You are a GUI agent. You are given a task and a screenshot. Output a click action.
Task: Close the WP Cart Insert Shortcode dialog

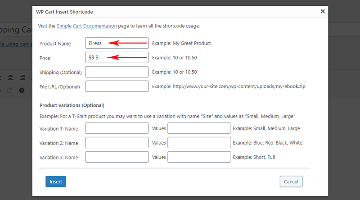323,11
